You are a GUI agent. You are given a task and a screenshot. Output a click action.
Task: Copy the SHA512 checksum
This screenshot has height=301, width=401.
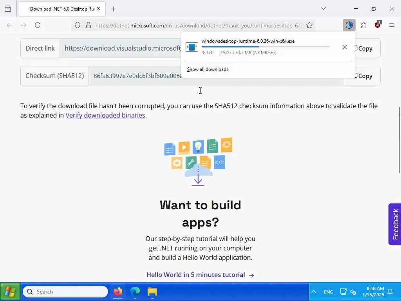pyautogui.click(x=365, y=76)
